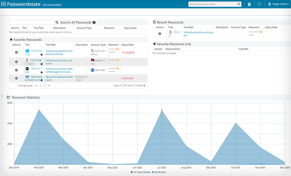Go to first page of Favorite Passwords

coord(36,86)
